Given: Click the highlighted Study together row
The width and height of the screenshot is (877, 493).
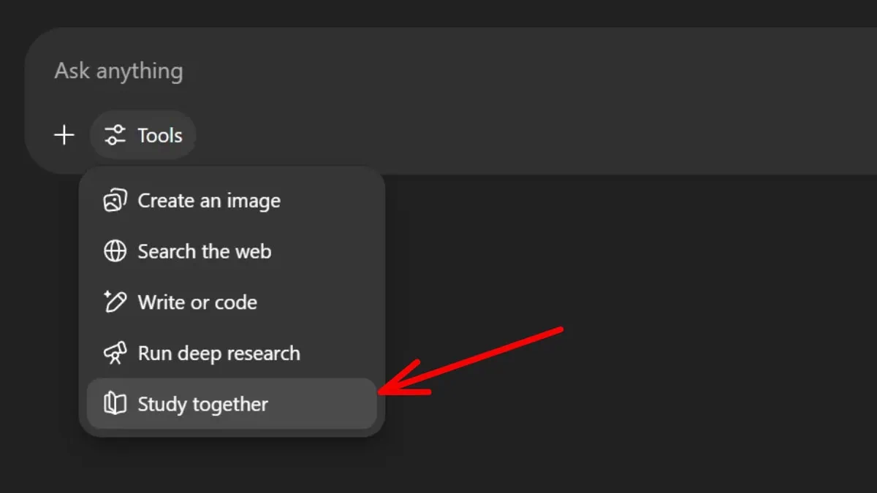Looking at the screenshot, I should click(232, 404).
